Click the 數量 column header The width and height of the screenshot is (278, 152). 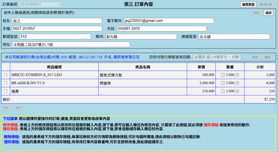coord(230,67)
